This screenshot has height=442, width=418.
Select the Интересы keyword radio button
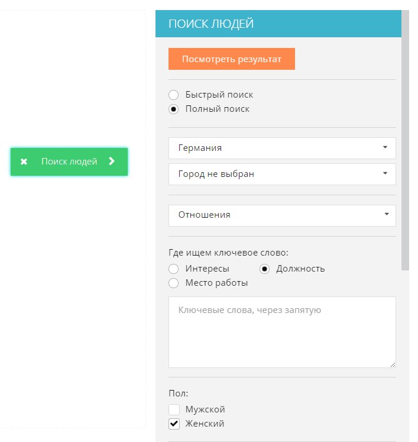174,269
